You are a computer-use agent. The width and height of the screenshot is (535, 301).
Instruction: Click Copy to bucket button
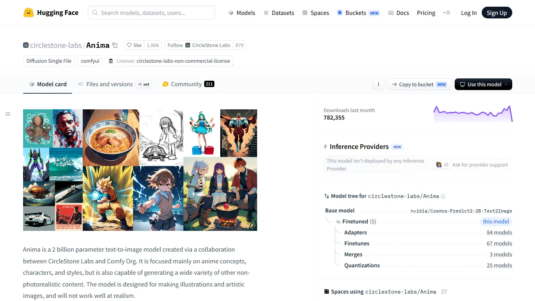pyautogui.click(x=419, y=84)
